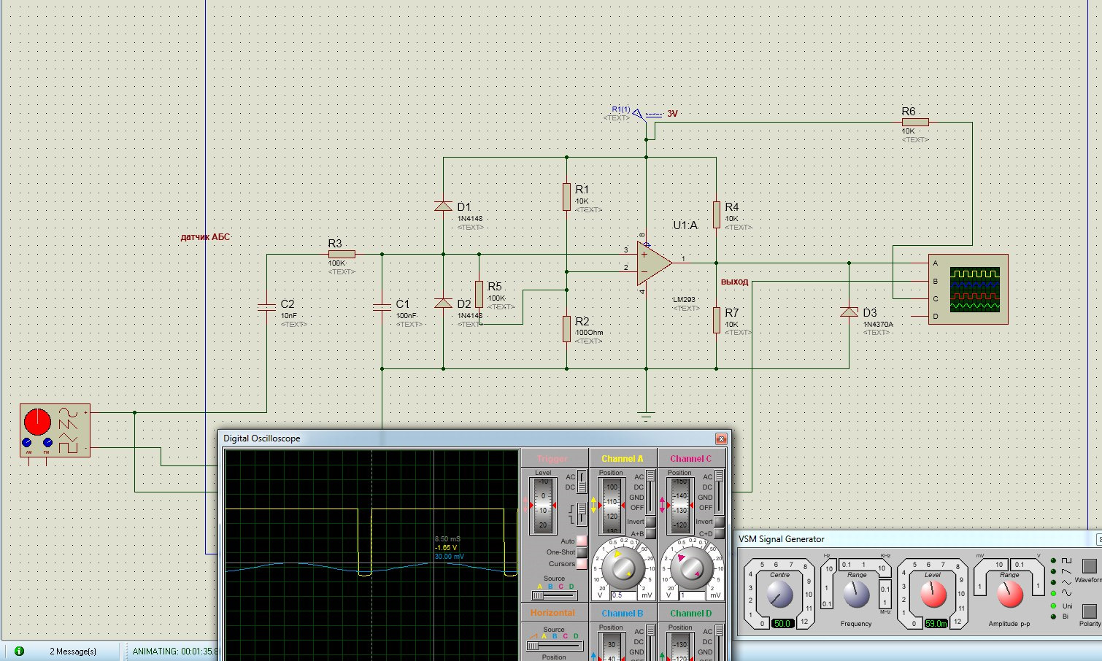Click Channel C volts-per-division knob
The image size is (1102, 661).
click(x=691, y=568)
